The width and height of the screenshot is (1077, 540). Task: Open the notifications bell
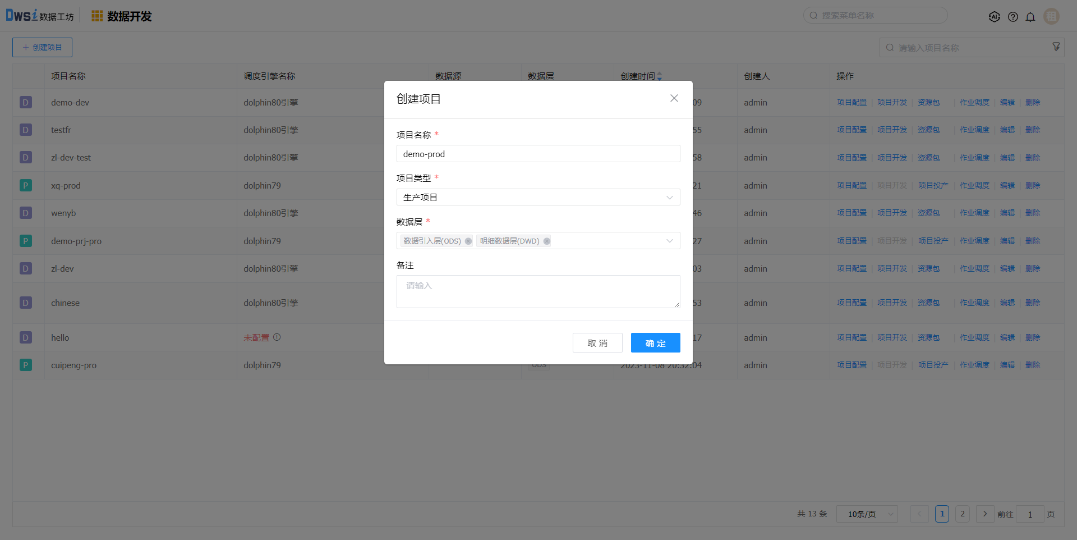pos(1030,17)
